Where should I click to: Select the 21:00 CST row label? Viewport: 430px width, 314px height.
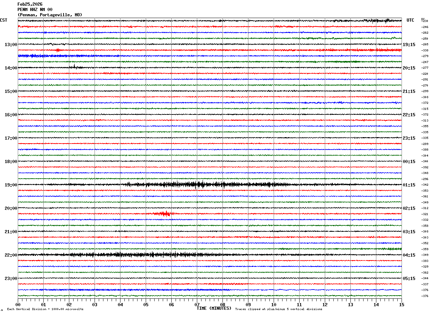click(x=11, y=232)
